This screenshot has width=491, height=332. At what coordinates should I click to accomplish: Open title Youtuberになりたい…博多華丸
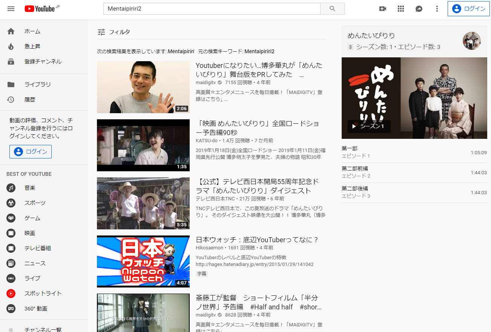(259, 70)
